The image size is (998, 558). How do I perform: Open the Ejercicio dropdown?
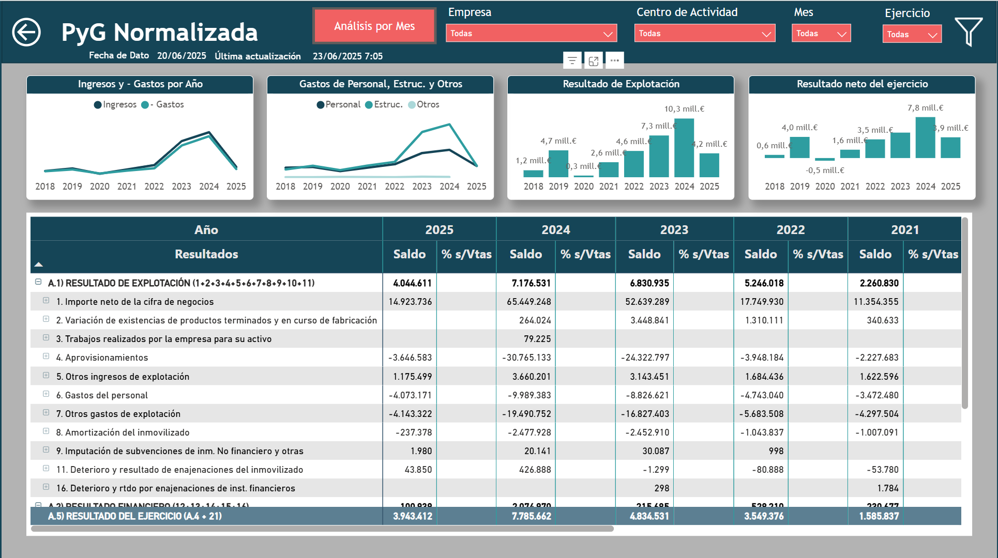tap(912, 35)
